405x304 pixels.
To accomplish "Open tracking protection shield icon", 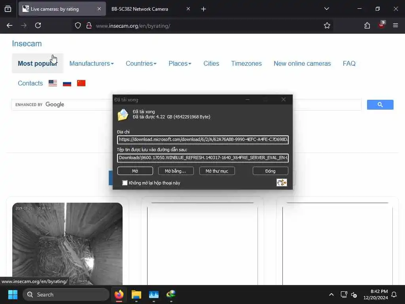I will 78,25.
